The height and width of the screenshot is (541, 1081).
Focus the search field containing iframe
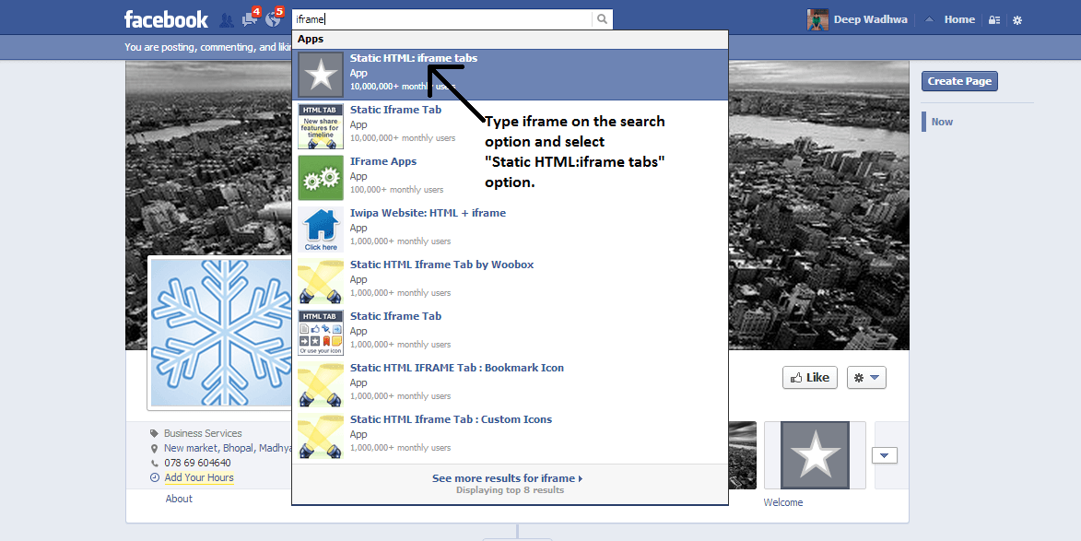(442, 19)
